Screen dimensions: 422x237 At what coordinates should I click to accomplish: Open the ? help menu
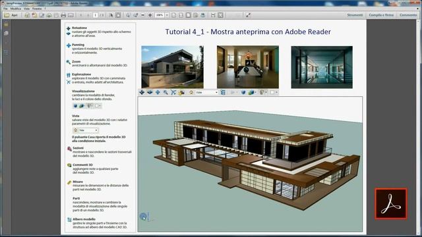click(x=45, y=9)
